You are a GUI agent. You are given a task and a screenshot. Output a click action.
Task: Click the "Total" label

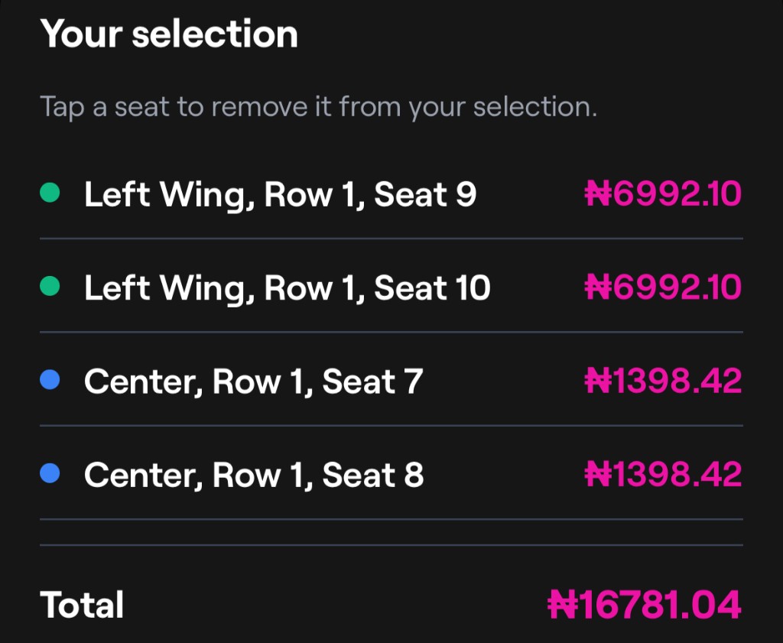pos(82,606)
